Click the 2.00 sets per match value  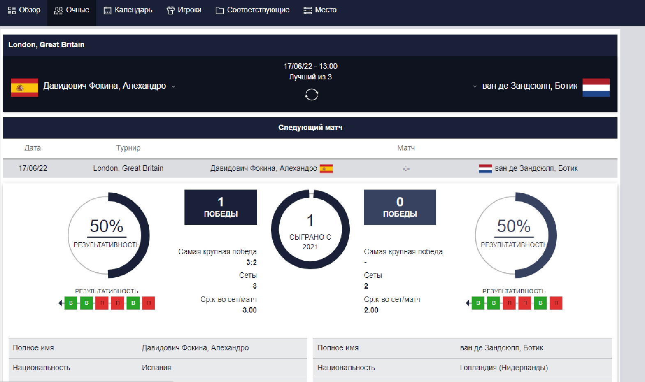pyautogui.click(x=371, y=310)
